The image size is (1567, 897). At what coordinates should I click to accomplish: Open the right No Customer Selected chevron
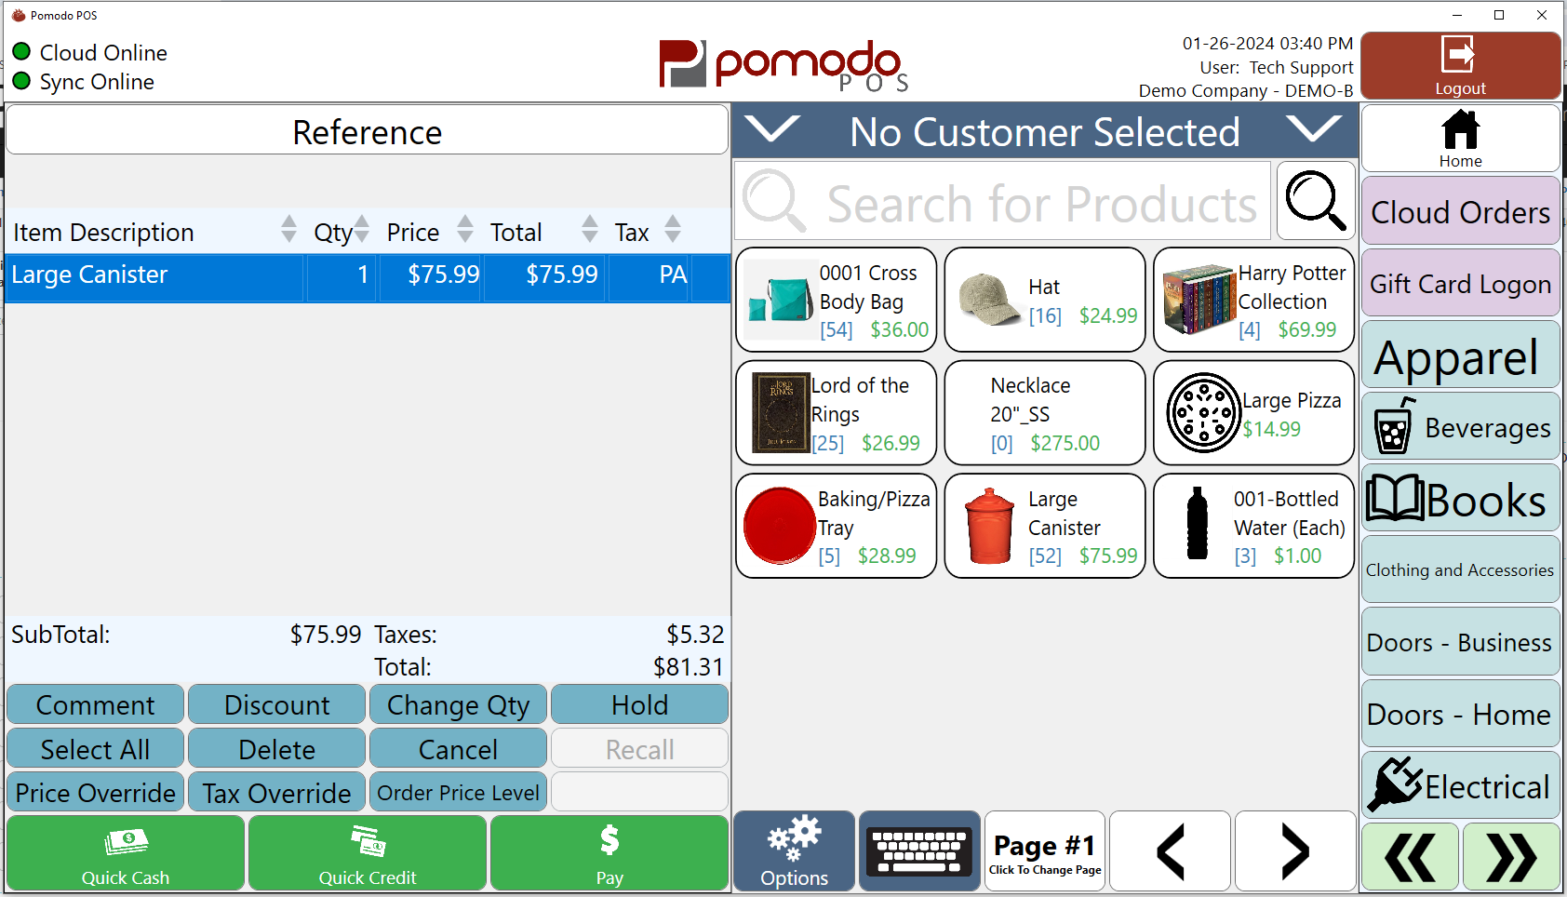[x=1314, y=130]
